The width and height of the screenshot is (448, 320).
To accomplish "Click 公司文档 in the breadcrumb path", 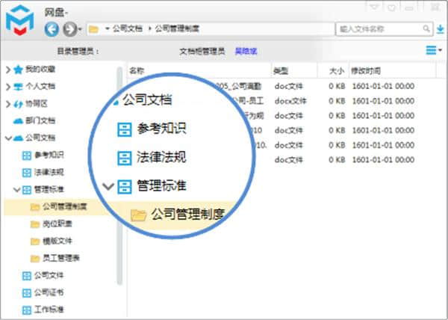I will click(x=126, y=29).
